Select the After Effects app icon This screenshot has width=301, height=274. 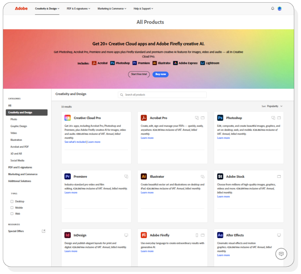220,235
